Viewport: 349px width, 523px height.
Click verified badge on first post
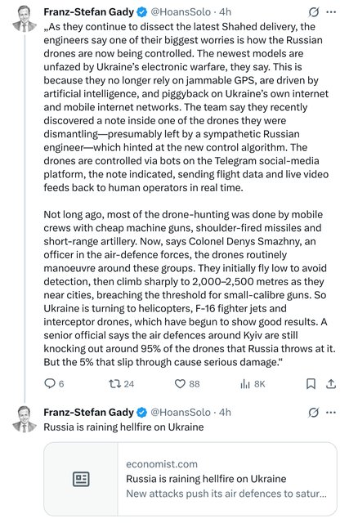click(141, 12)
